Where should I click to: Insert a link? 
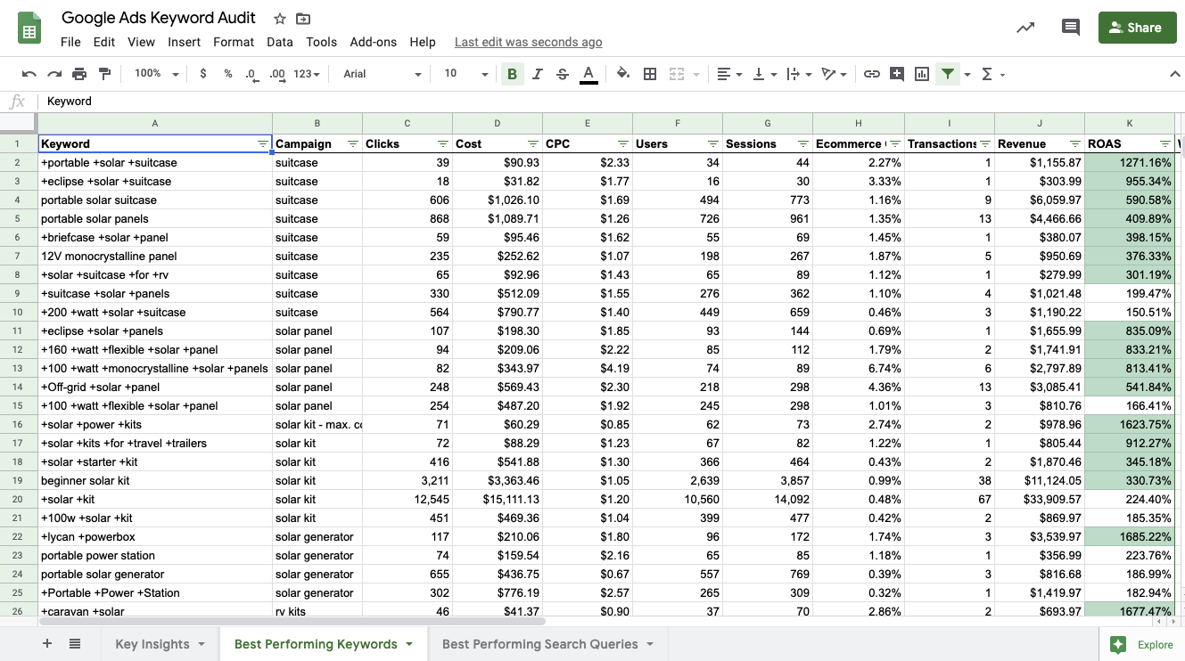[x=872, y=74]
